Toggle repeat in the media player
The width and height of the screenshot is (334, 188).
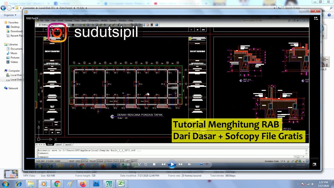[x=146, y=164]
